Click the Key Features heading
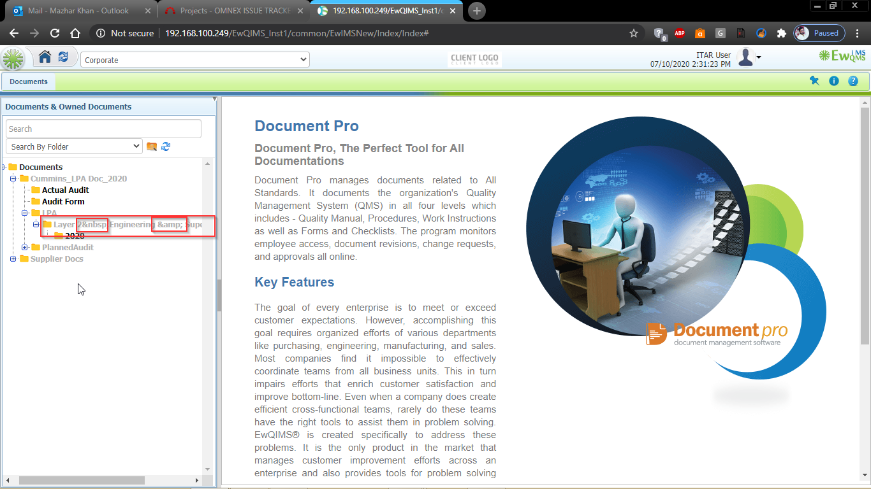 click(294, 282)
